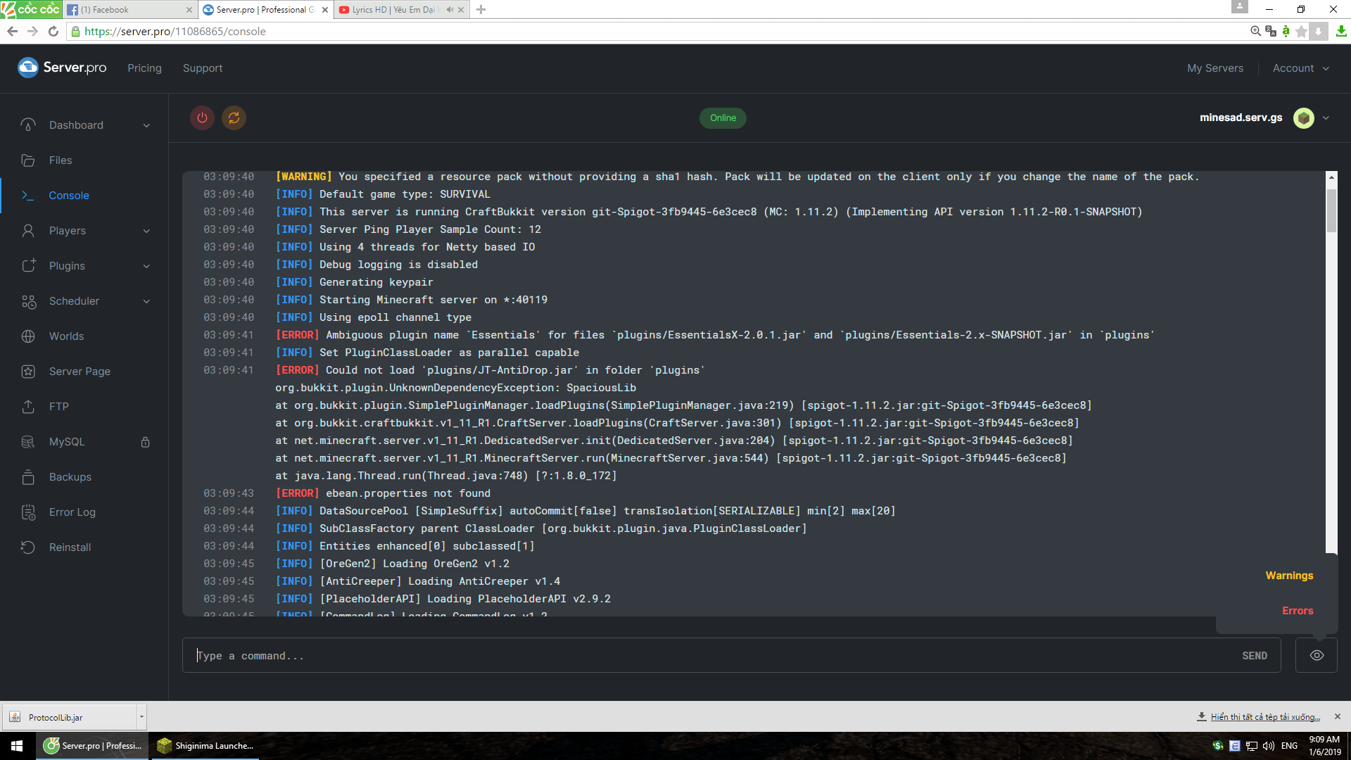Viewport: 1351px width, 760px height.
Task: Focus the Type a command input field
Action: [x=711, y=656]
